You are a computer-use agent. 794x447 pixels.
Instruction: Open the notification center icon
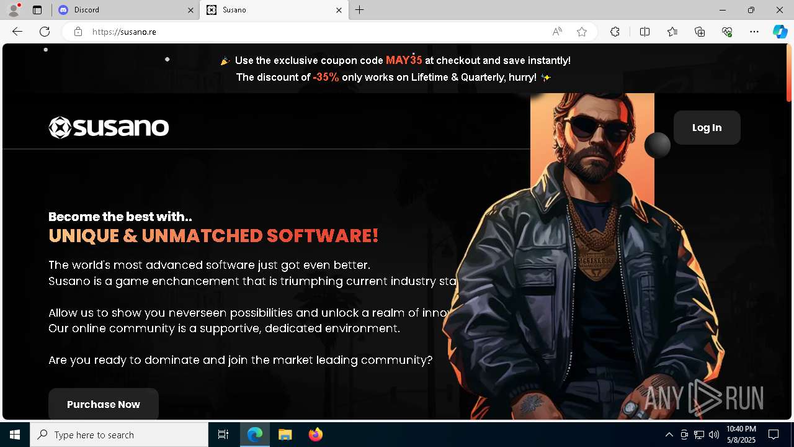(774, 435)
